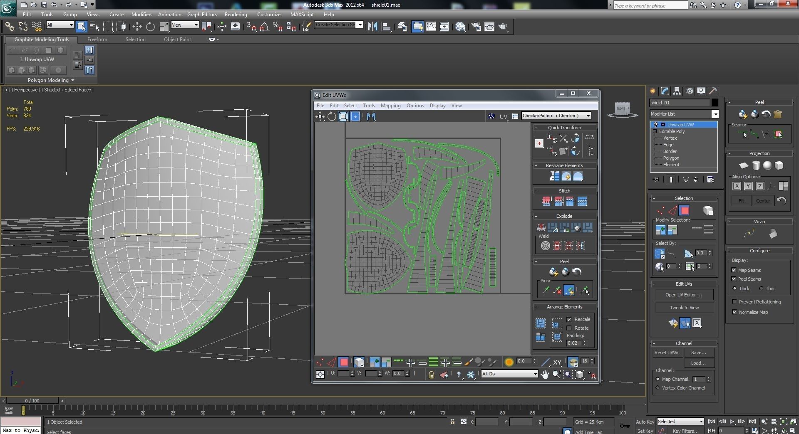Click the Pin Selected icon in Pins group
799x434 pixels.
point(546,290)
